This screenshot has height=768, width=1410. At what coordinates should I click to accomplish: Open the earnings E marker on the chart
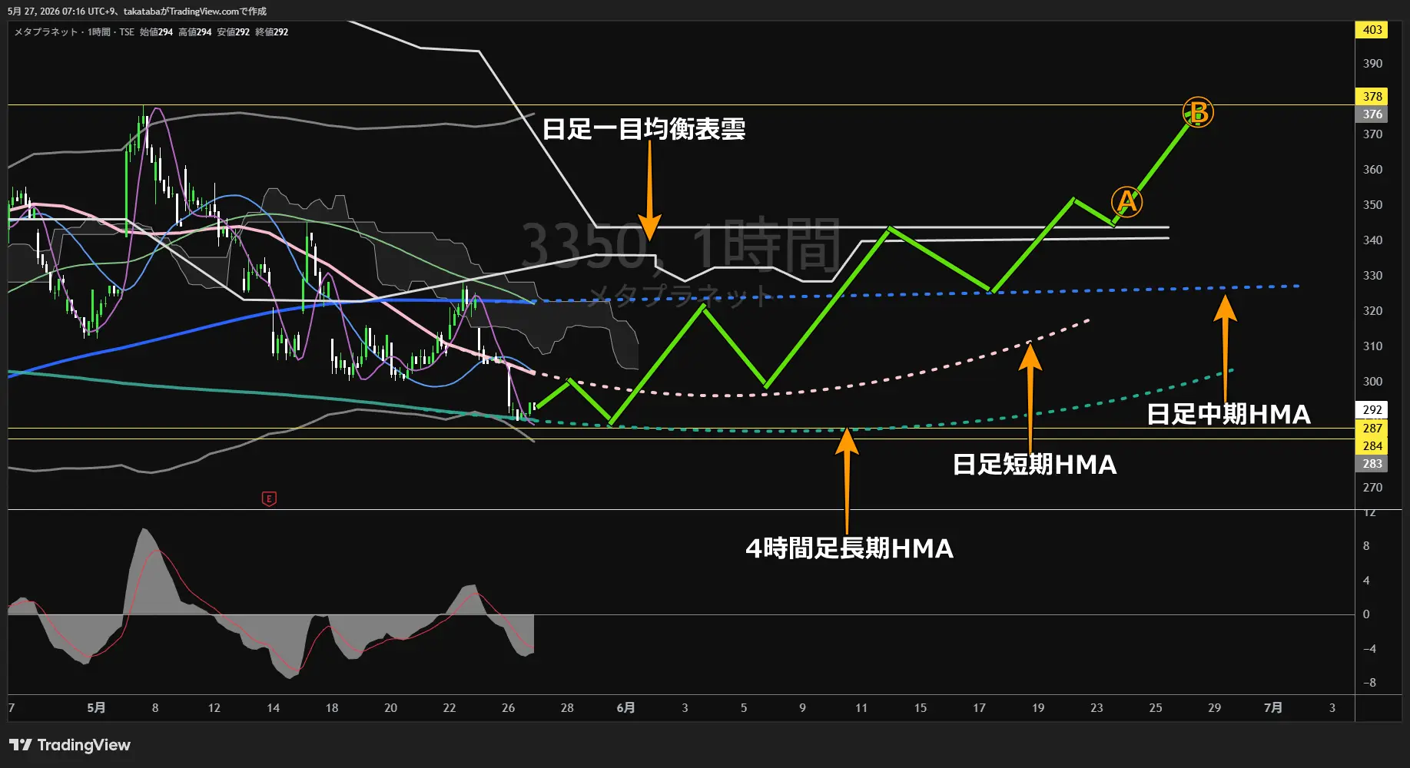click(269, 499)
